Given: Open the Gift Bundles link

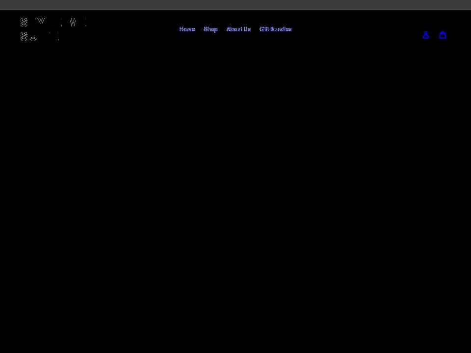Looking at the screenshot, I should [275, 29].
